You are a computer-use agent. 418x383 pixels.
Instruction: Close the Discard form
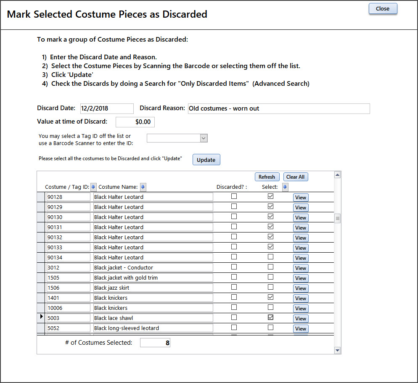point(383,8)
